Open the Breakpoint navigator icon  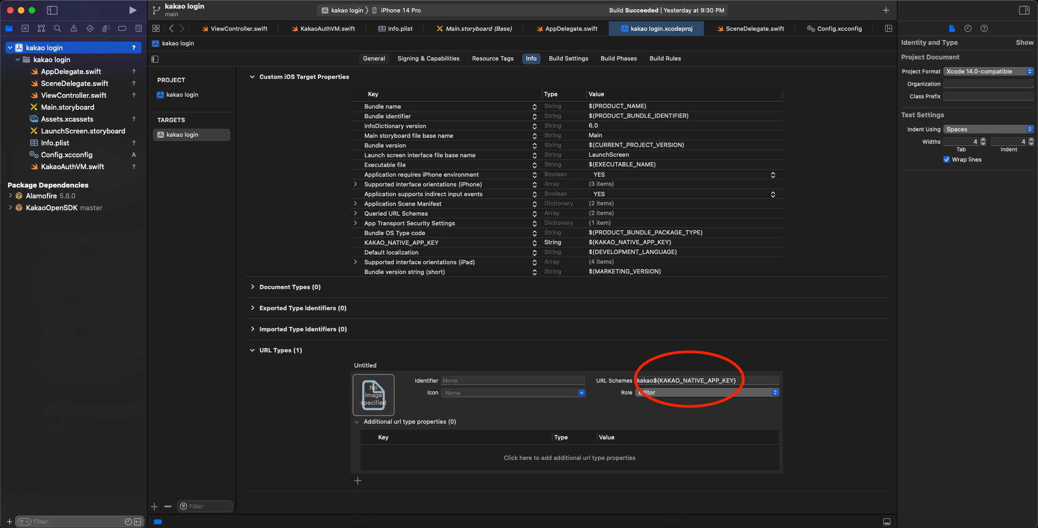[x=122, y=29]
